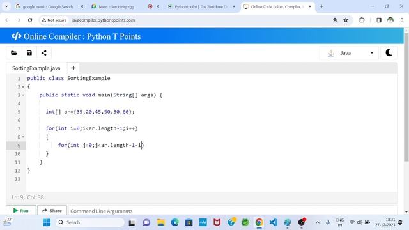This screenshot has width=409, height=230.
Task: Collapse code fold arrow at line 8
Action: point(23,137)
